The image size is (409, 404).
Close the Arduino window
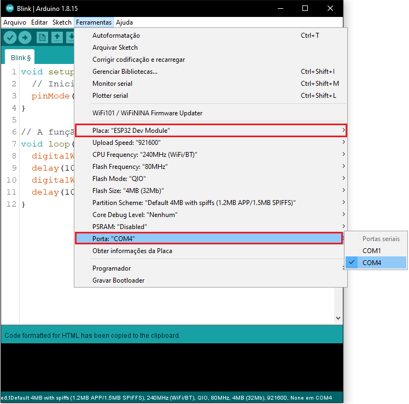[x=330, y=8]
